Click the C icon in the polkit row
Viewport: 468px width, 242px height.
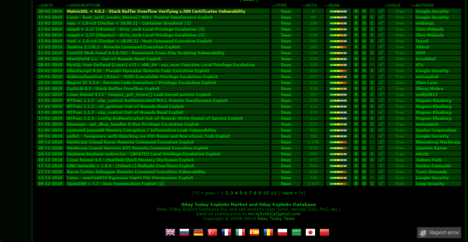coord(372,136)
